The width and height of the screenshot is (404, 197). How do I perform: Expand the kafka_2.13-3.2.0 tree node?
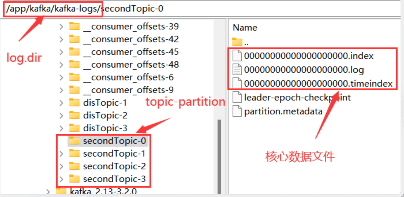[x=48, y=191]
